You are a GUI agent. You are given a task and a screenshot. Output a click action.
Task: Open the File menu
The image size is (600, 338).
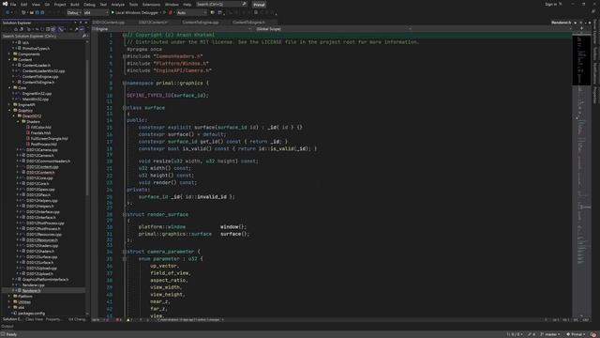point(13,5)
